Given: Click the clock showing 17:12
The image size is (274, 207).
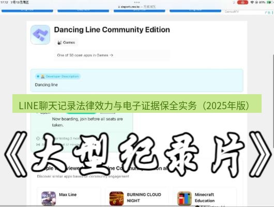Looking at the screenshot, I should [x=4, y=2].
